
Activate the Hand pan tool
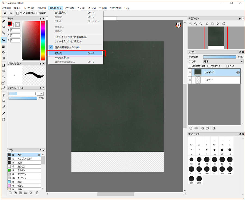click(4, 119)
